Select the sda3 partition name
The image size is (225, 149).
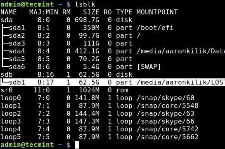[17, 44]
